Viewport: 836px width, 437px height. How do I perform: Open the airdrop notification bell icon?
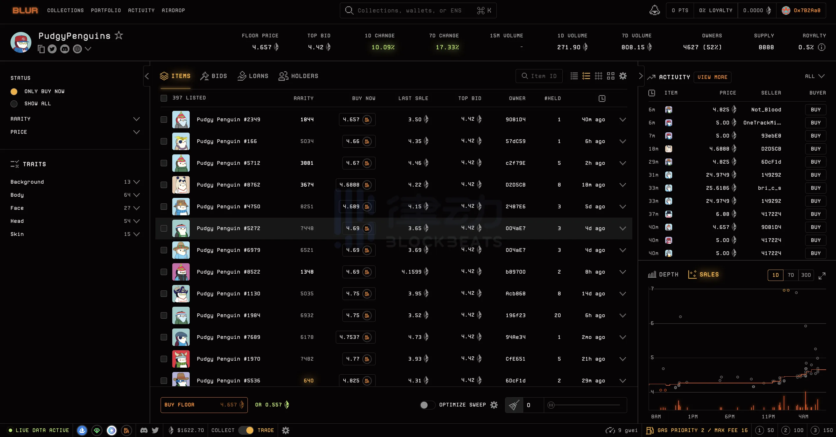click(654, 10)
